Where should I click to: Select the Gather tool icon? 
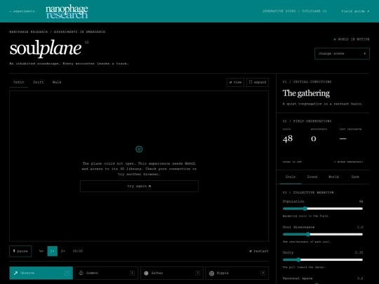coord(146,273)
